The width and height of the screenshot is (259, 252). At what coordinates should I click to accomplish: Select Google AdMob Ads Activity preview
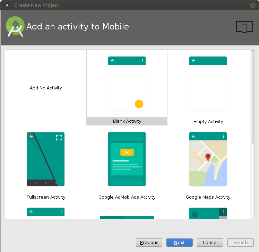127,159
